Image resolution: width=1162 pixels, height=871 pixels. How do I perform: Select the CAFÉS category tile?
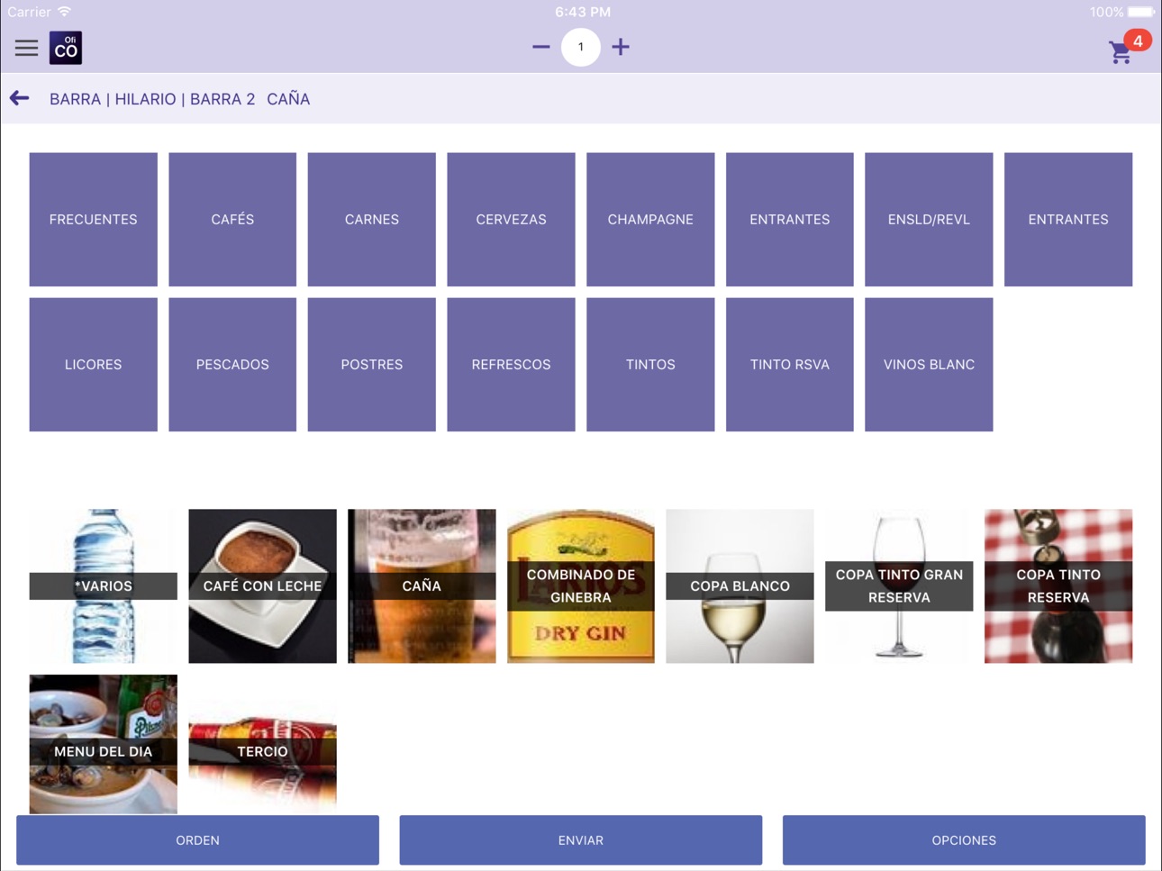(232, 219)
